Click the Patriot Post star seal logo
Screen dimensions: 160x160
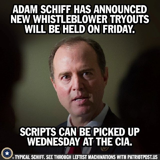click(x=7, y=153)
